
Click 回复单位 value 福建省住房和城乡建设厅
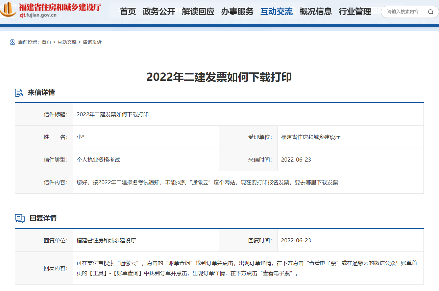click(x=106, y=240)
